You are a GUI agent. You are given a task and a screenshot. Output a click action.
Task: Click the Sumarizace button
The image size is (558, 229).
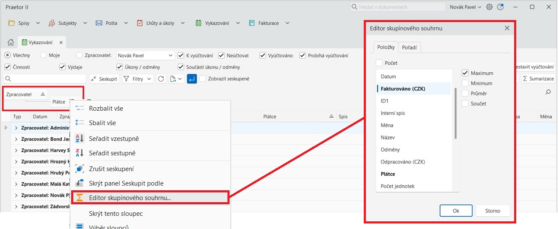[x=538, y=79]
